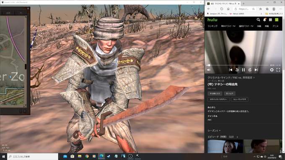Toggle fullscreen in the Hulu player
Image resolution: width=285 pixels, height=160 pixels.
(x=278, y=70)
